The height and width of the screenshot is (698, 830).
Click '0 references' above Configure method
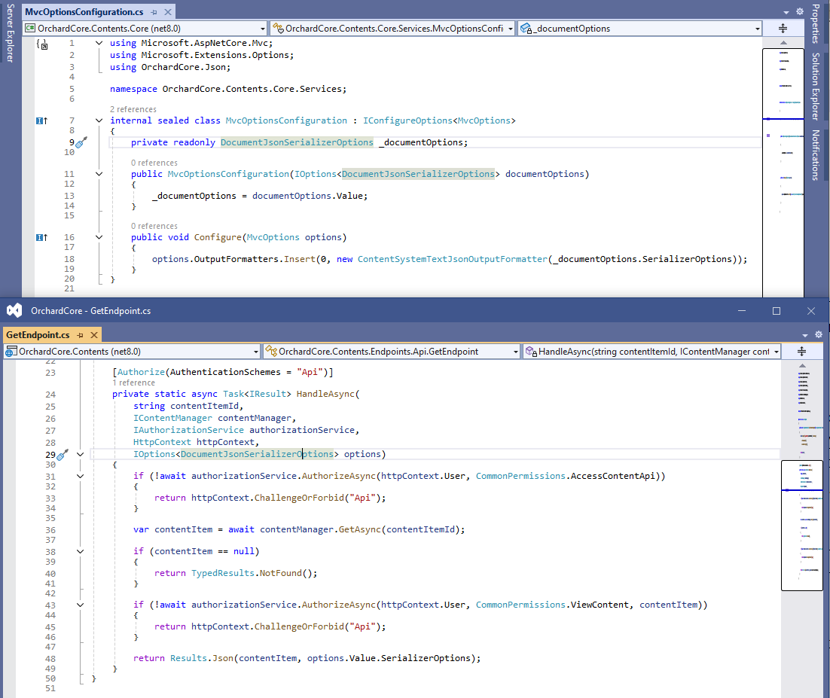pos(154,226)
